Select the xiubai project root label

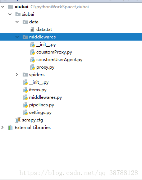click(x=22, y=7)
